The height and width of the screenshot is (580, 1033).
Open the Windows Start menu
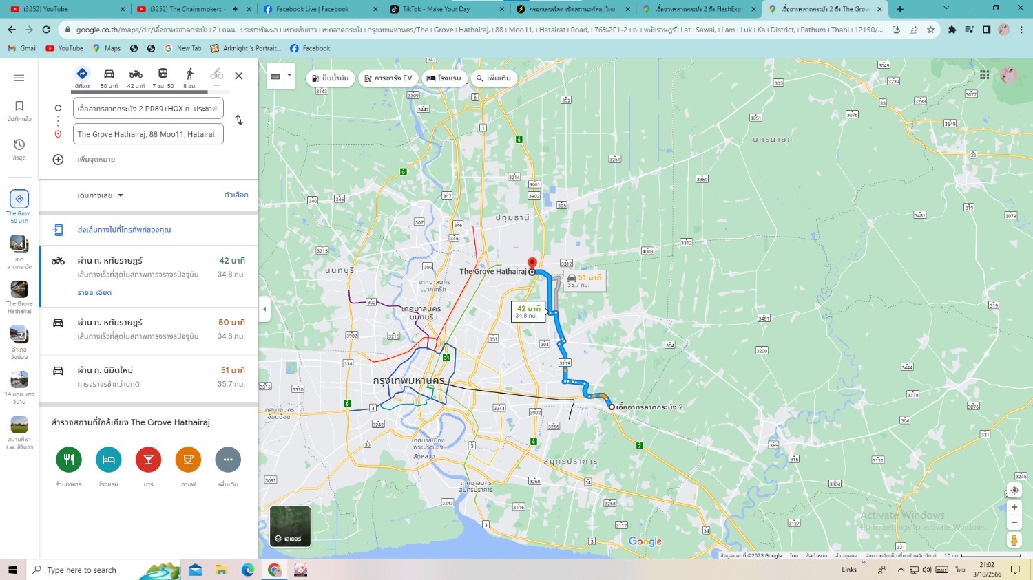tap(12, 570)
